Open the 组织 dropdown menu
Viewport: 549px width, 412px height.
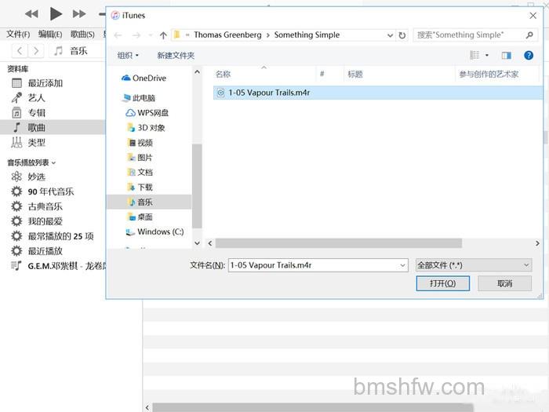[128, 56]
